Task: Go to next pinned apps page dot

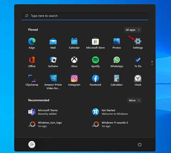Action: tap(152, 64)
